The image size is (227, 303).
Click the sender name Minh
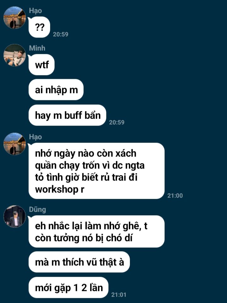[x=37, y=48]
